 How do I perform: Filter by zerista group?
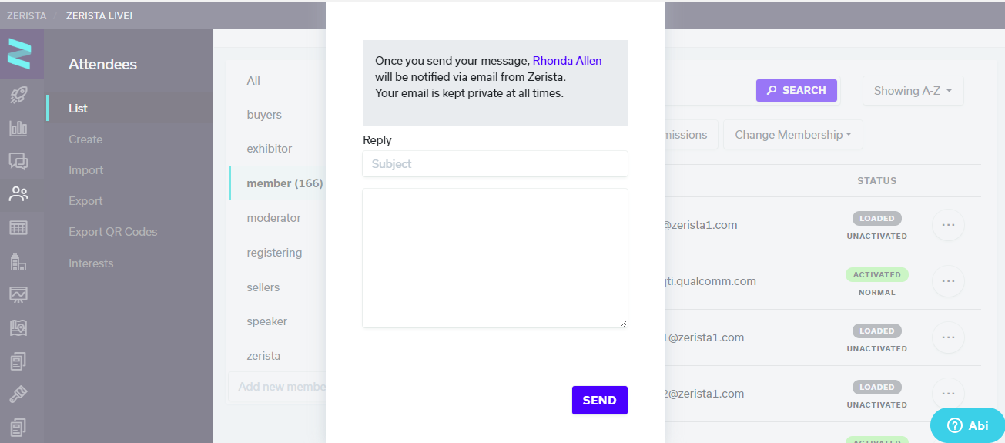[263, 356]
